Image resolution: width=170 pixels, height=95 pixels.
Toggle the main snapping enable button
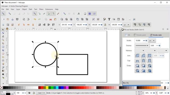click(x=3, y=14)
